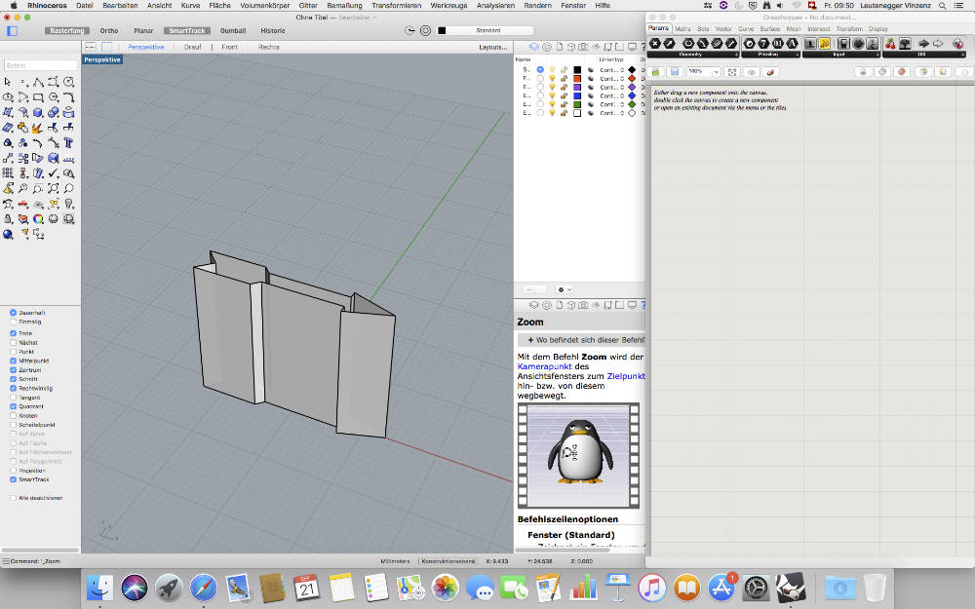The height and width of the screenshot is (609, 975).
Task: Click the record circle icon in Rhino toolbar
Action: [425, 30]
